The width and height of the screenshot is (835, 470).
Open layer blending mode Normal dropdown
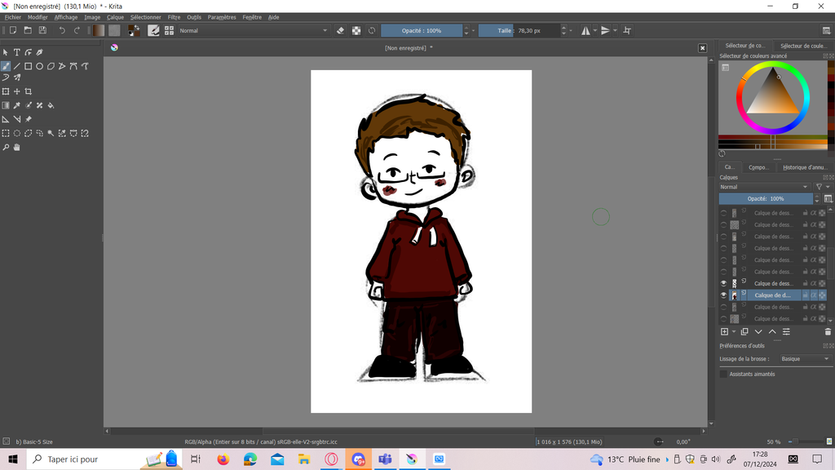pos(764,187)
